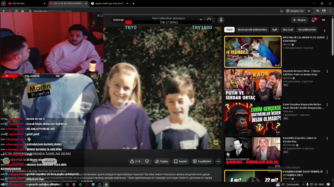Image resolution: width=334 pixels, height=187 pixels.
Task: Expand the description with daha fazla
Action: tap(87, 181)
